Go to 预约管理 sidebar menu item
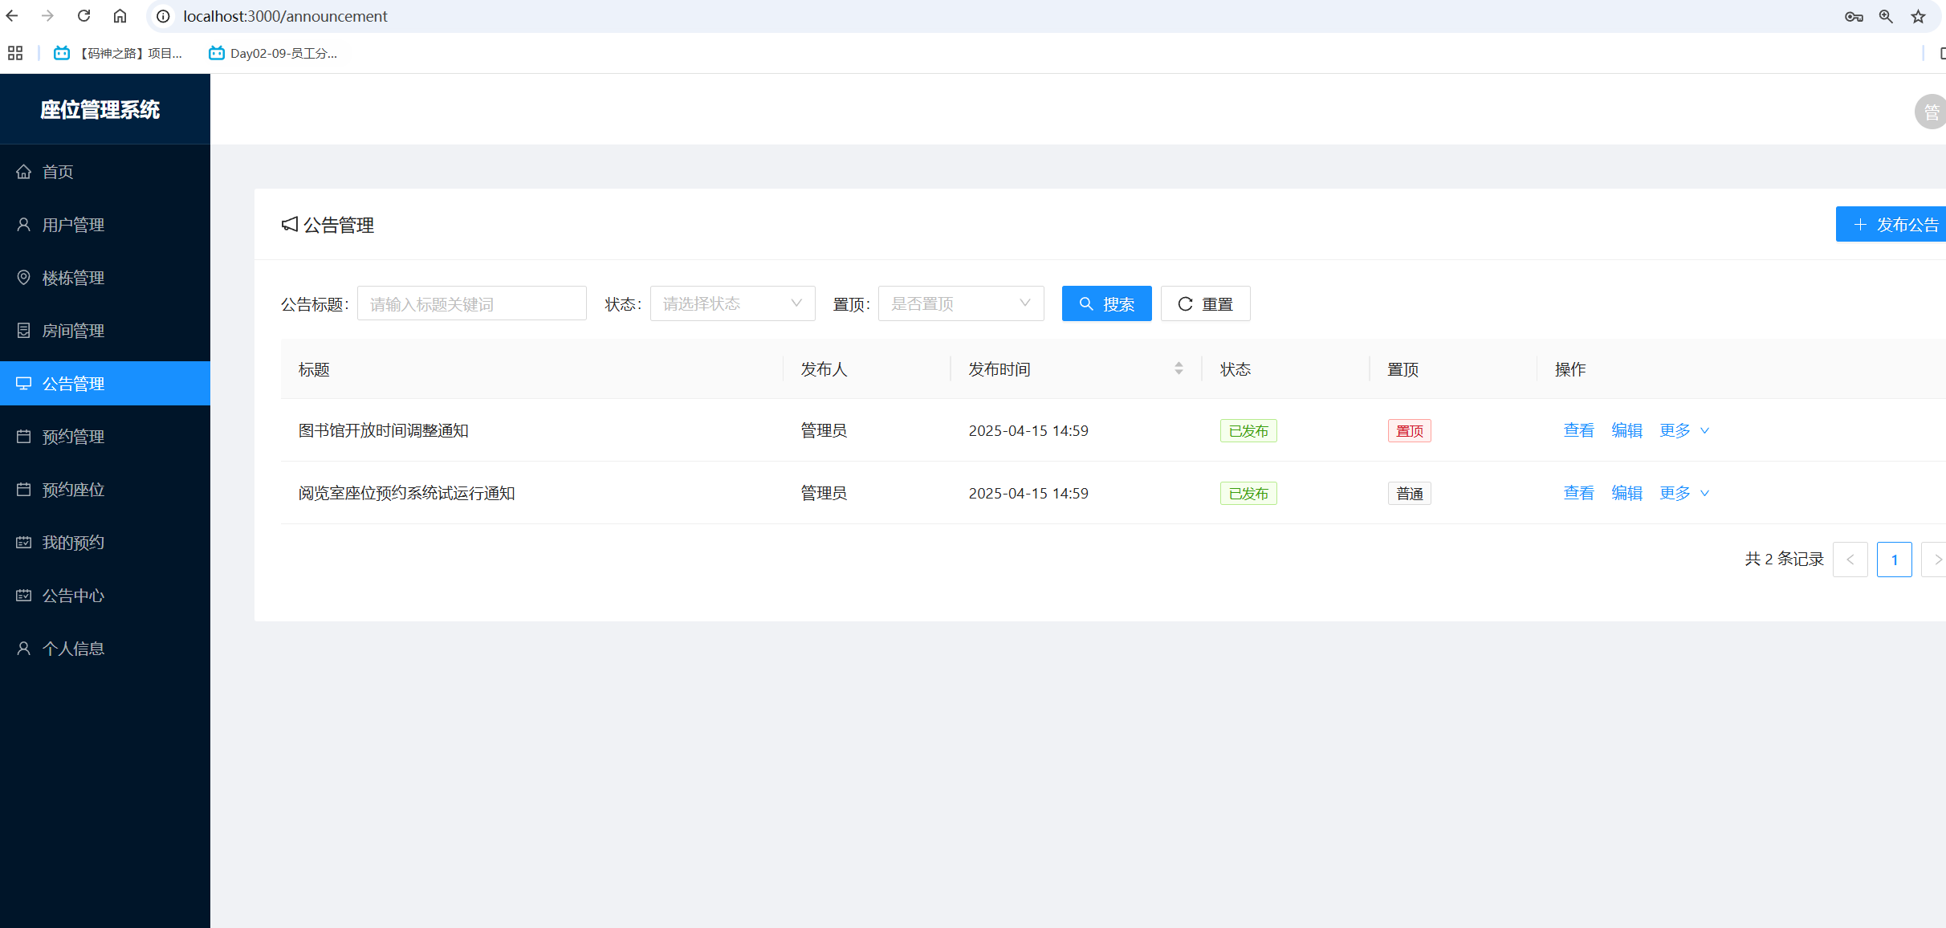Viewport: 1946px width, 928px height. pos(73,437)
